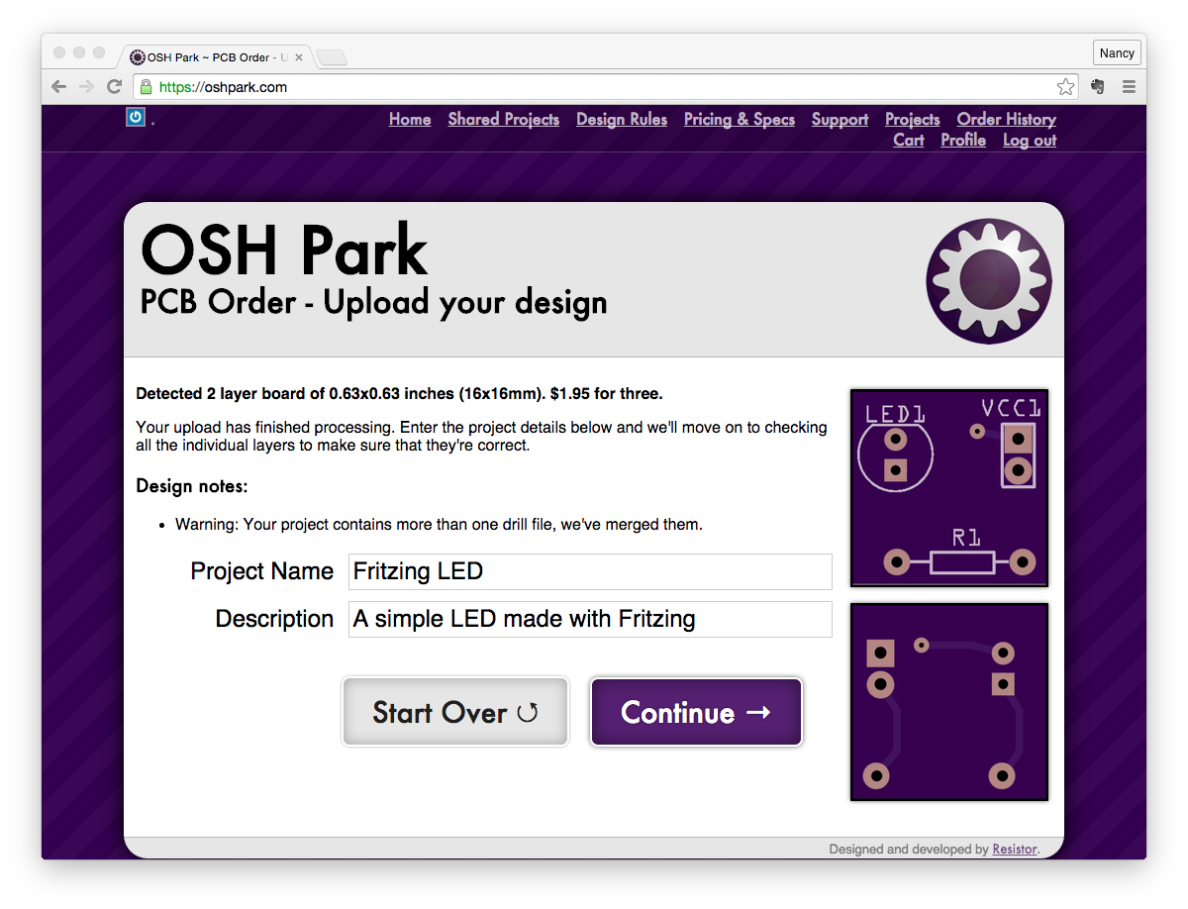This screenshot has width=1188, height=909.
Task: View Order History
Action: [x=1007, y=119]
